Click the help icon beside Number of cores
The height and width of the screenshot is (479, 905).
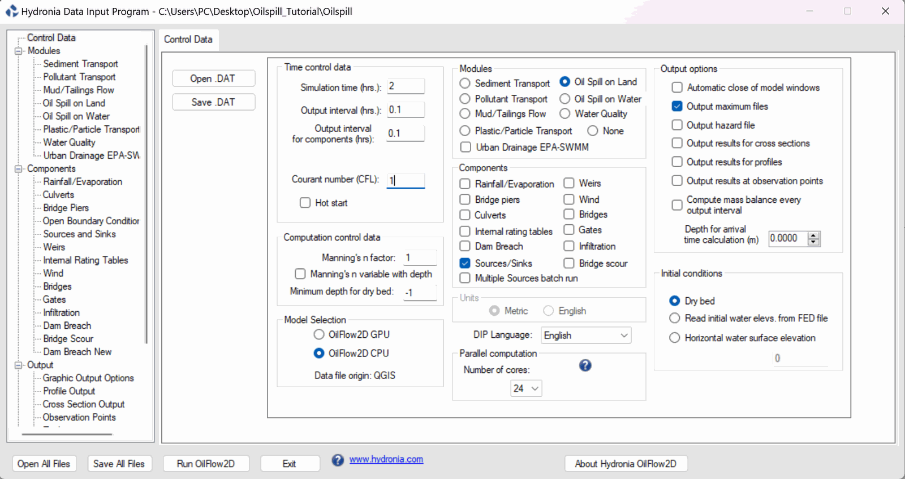[585, 365]
